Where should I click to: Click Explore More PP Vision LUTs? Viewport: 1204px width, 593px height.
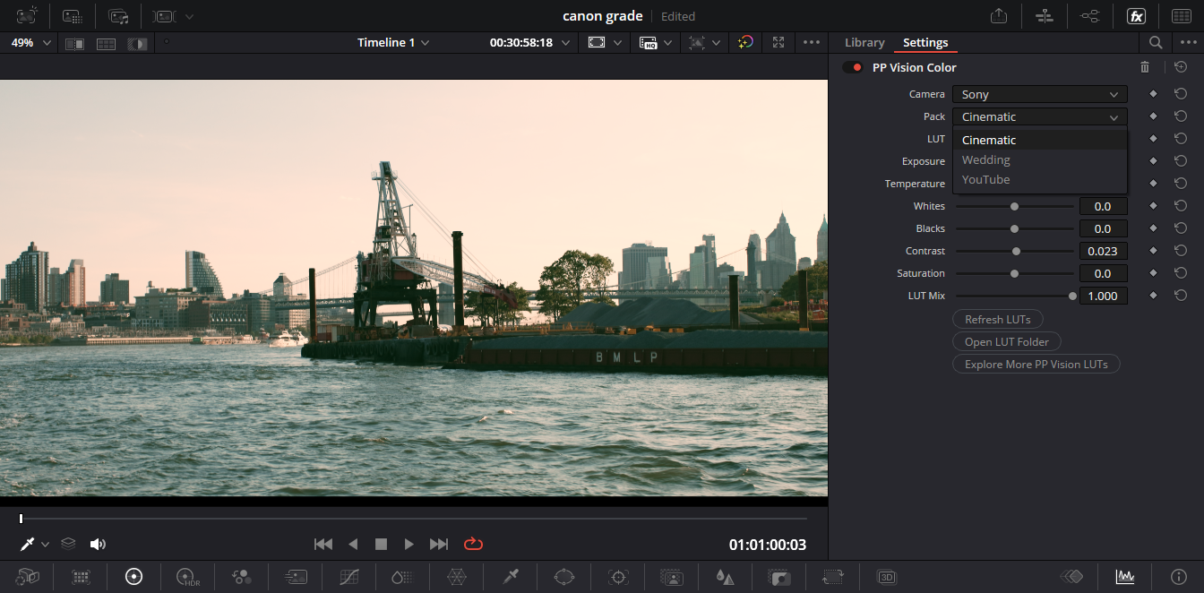pos(1036,364)
